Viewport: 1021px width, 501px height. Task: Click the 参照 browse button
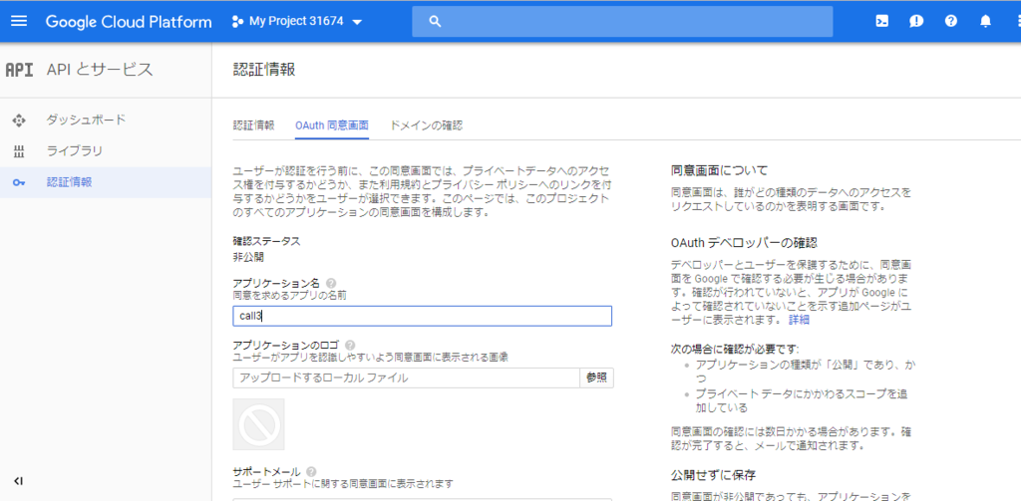[596, 378]
